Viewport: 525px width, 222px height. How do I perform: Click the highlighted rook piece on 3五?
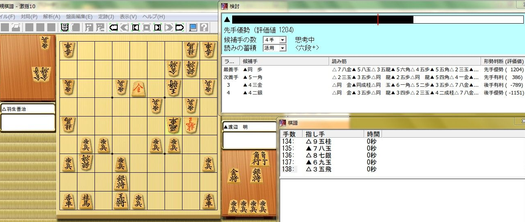click(174, 125)
